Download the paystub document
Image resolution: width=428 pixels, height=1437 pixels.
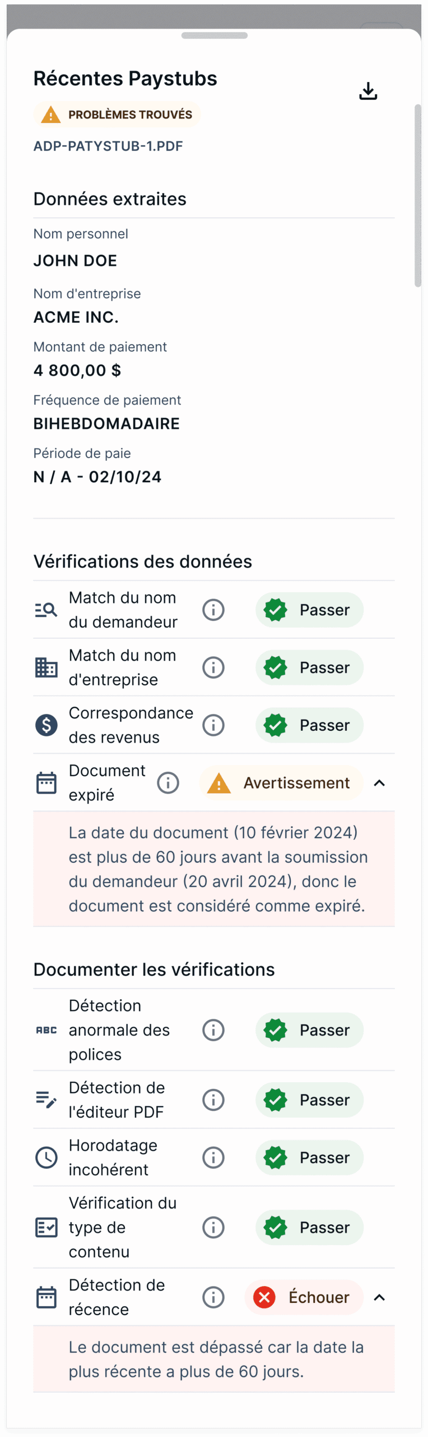click(368, 91)
